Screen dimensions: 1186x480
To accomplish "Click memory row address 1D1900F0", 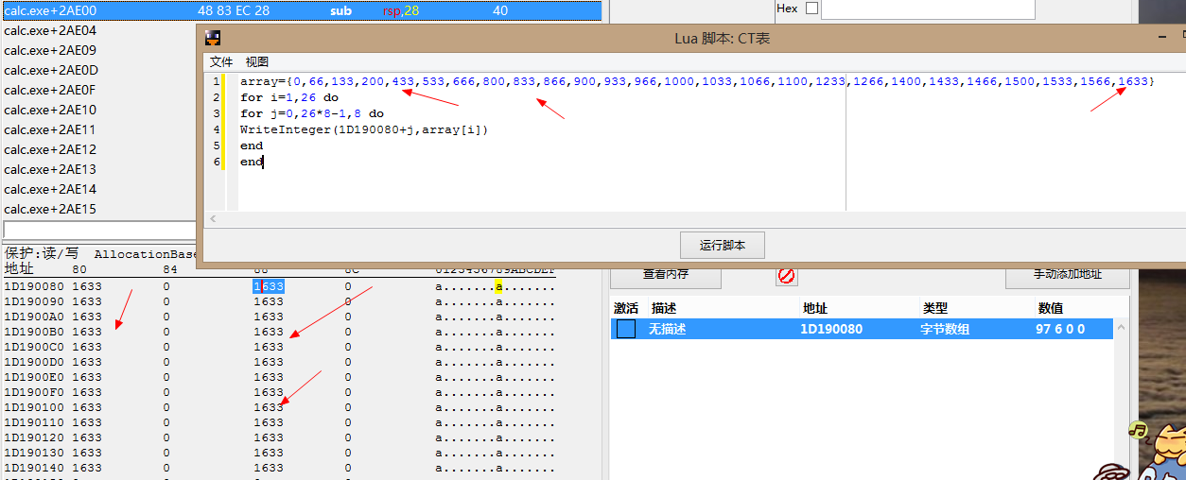I will click(34, 392).
